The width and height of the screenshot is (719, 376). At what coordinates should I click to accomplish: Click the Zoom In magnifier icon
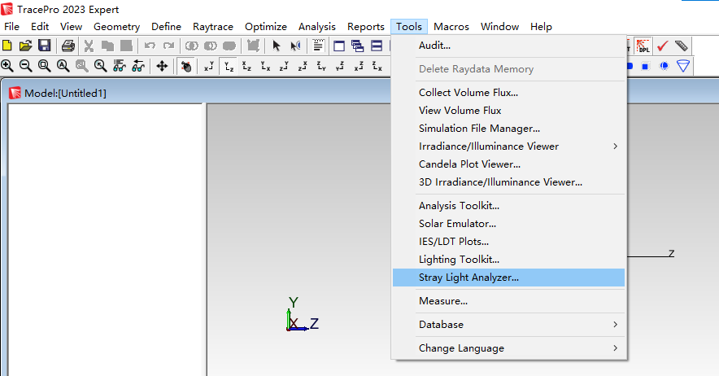point(7,66)
